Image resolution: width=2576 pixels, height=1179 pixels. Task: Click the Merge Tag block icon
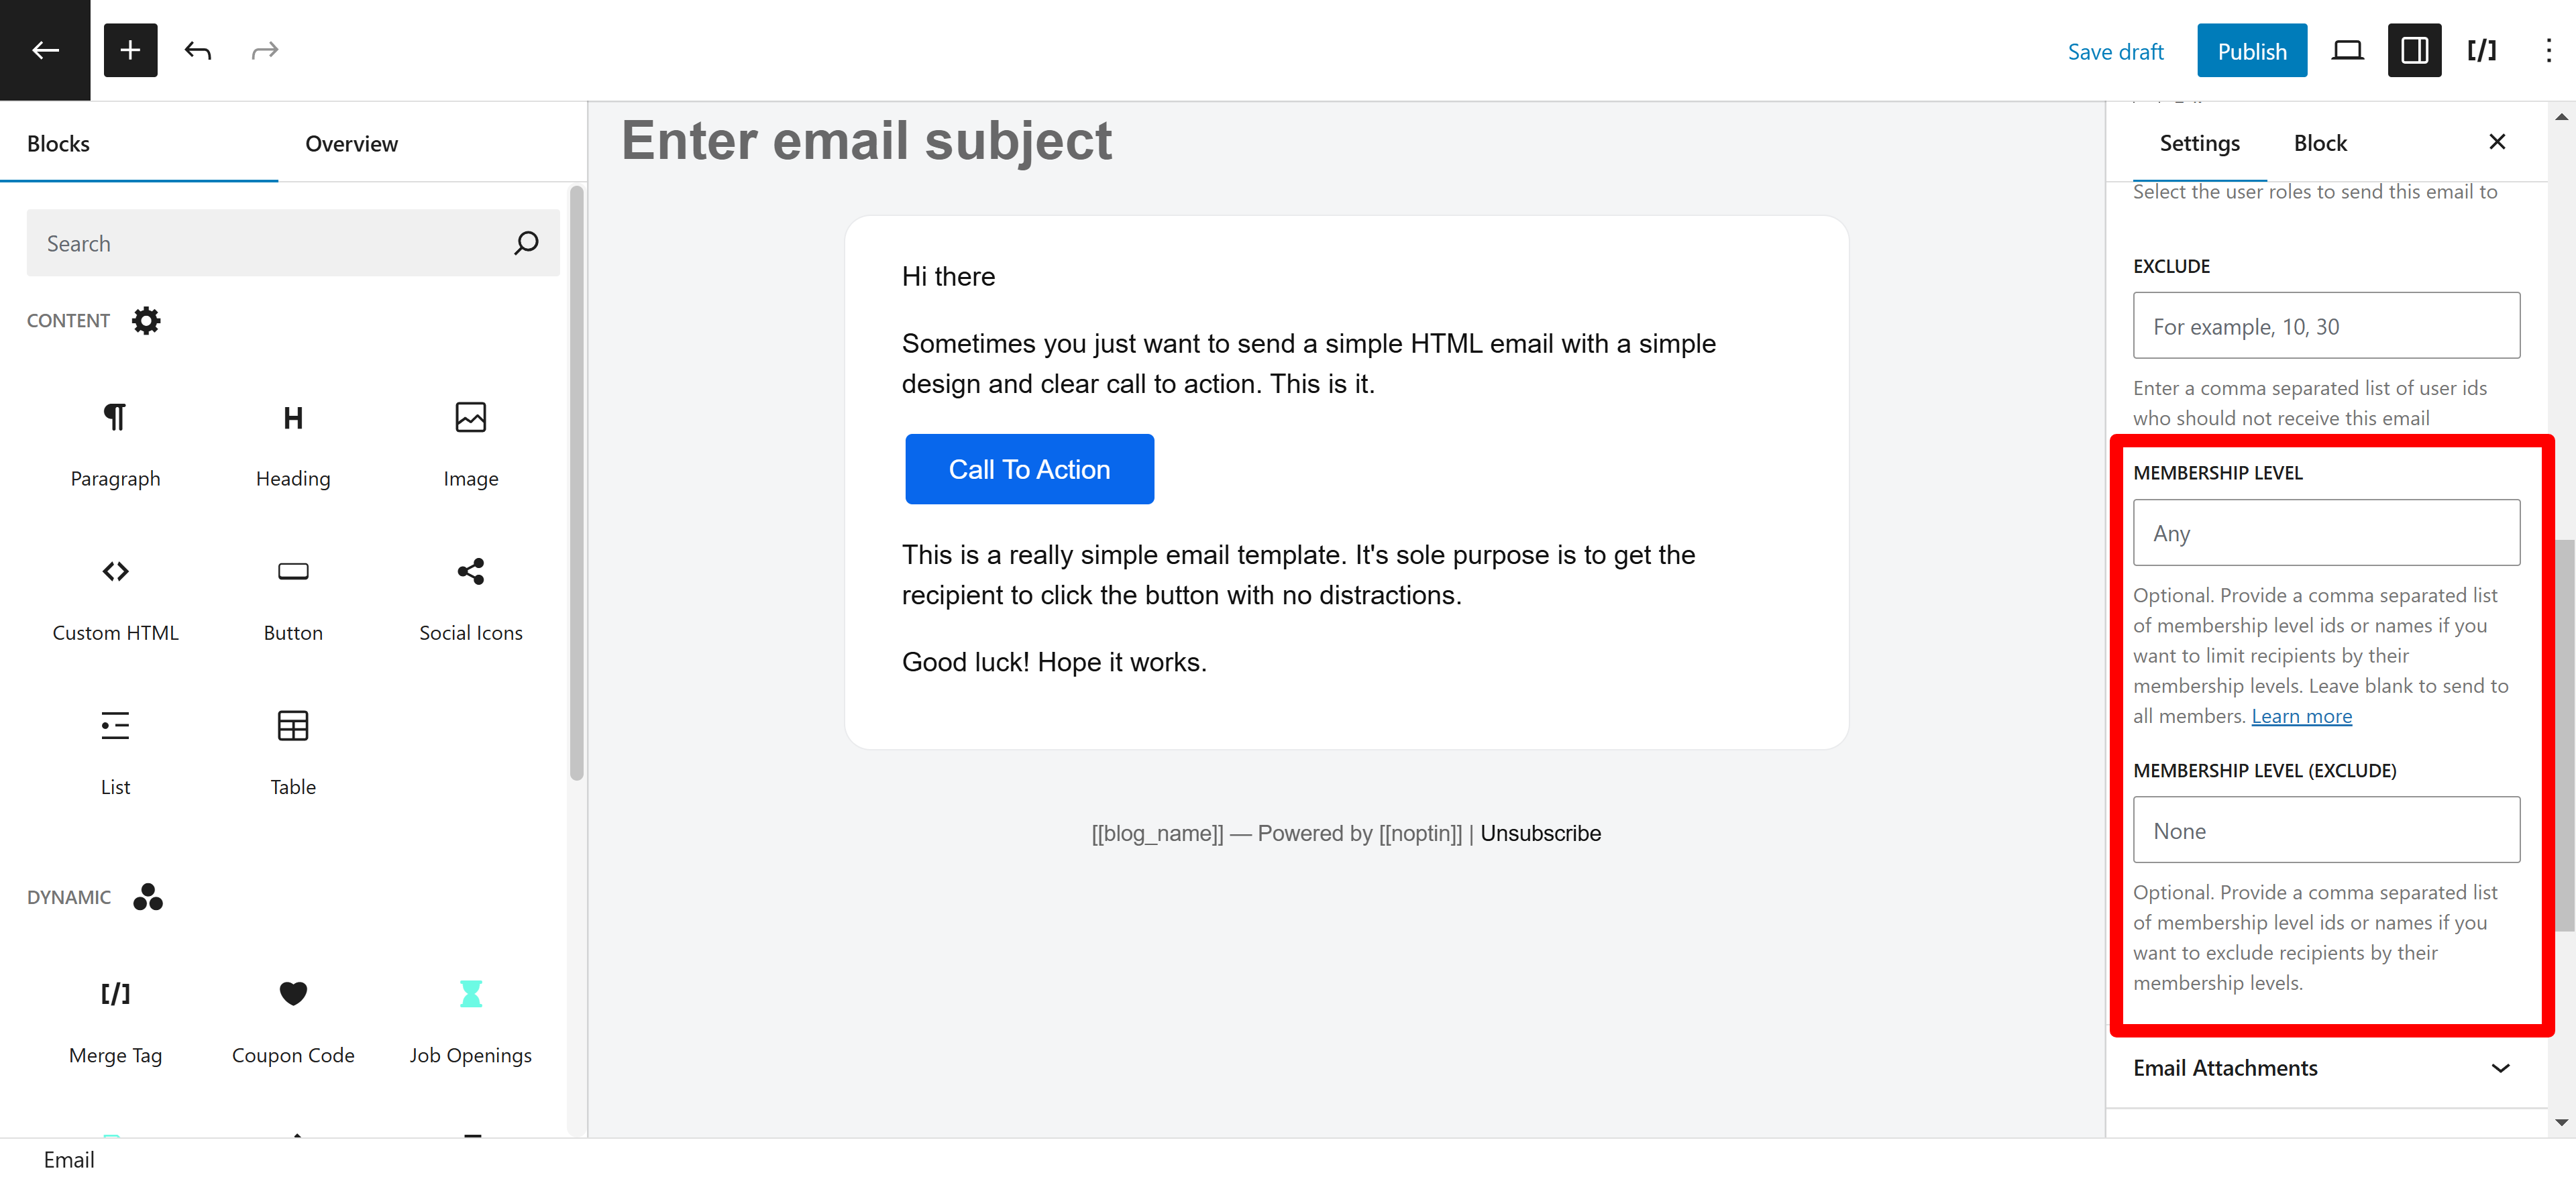coord(113,992)
